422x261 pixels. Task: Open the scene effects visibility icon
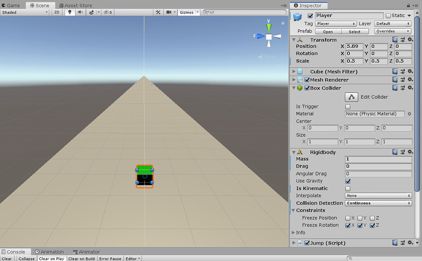click(90, 12)
